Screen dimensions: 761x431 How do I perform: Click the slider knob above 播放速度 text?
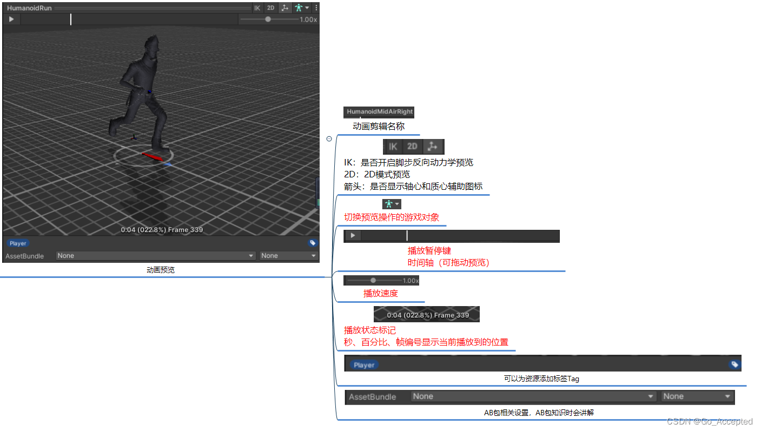tap(373, 281)
